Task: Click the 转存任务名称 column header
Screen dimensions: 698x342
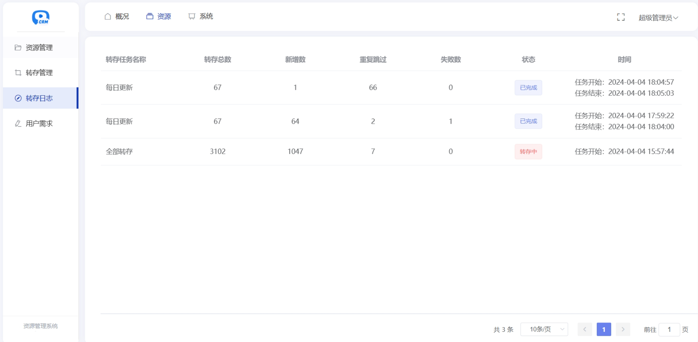Action: (126, 60)
